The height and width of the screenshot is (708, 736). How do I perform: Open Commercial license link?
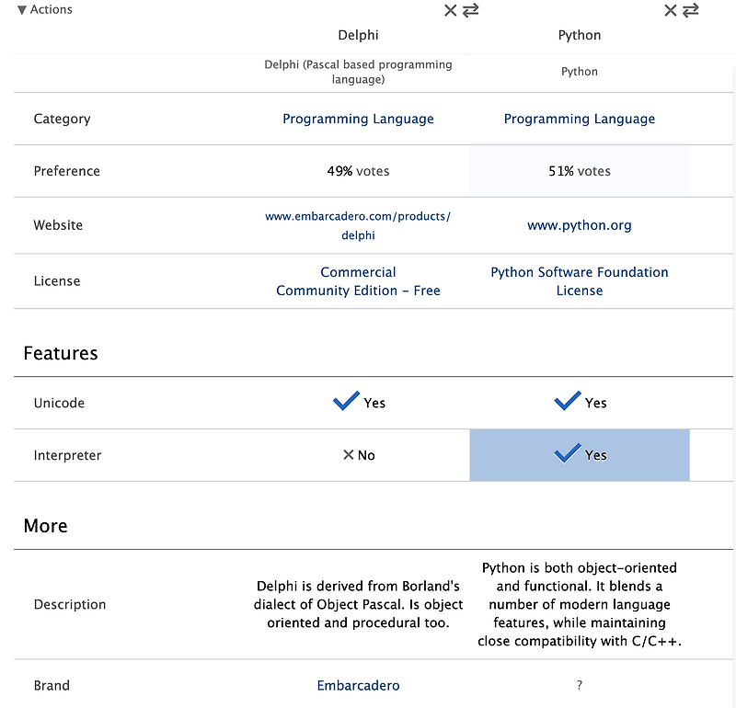coord(358,272)
